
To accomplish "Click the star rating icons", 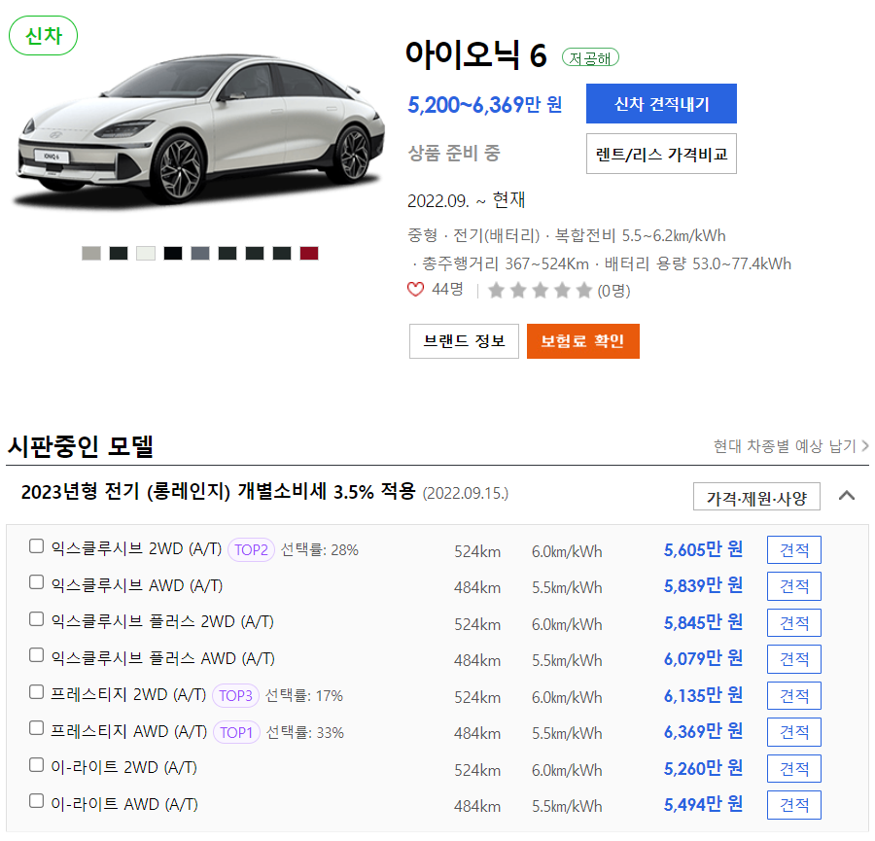I will [x=541, y=290].
